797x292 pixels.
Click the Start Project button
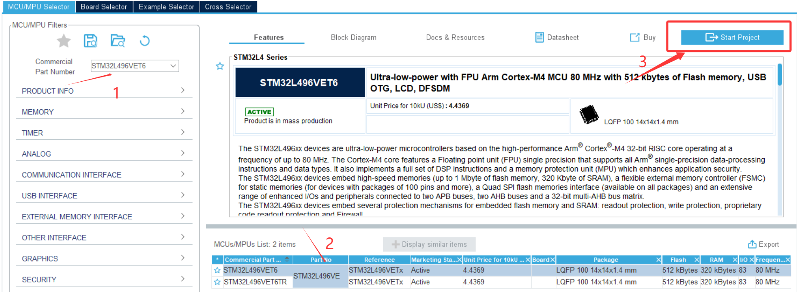pos(732,37)
